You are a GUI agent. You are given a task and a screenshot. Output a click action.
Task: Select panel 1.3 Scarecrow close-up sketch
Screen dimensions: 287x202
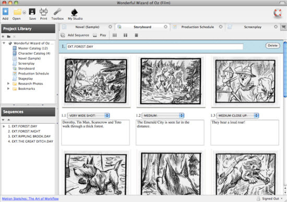click(245, 81)
